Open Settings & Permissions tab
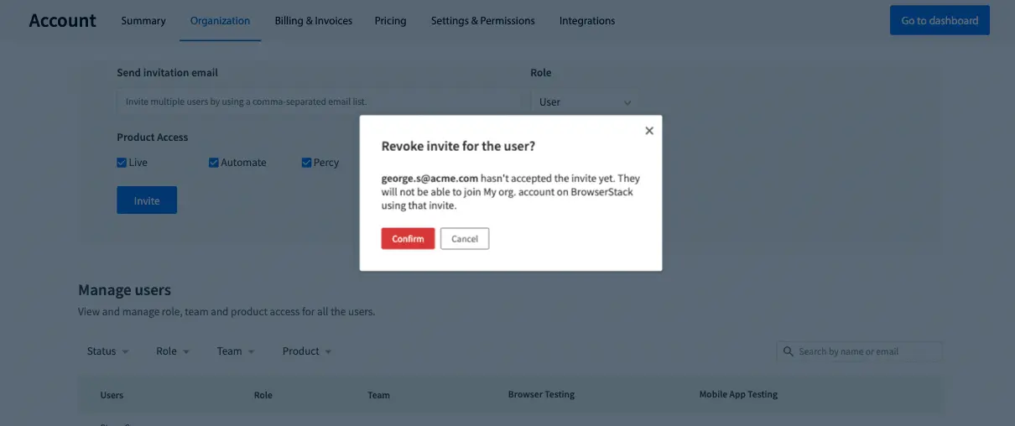 point(482,21)
